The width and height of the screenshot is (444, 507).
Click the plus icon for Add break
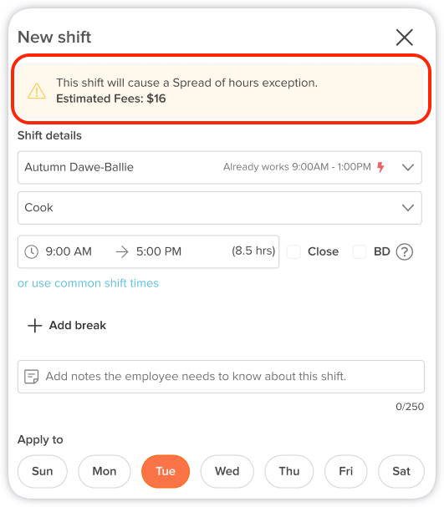34,326
